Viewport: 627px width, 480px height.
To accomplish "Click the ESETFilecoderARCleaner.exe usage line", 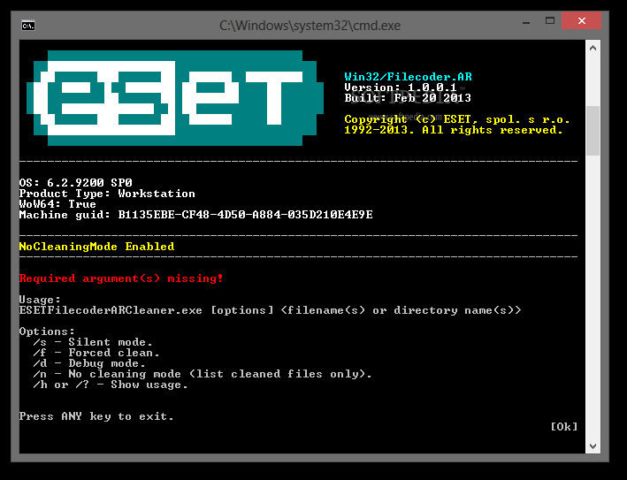I will coord(271,310).
